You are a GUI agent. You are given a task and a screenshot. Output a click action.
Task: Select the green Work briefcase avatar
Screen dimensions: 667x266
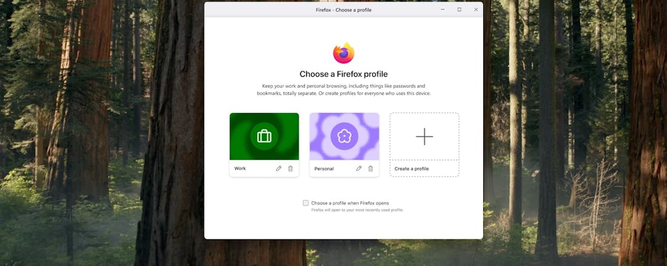[264, 136]
